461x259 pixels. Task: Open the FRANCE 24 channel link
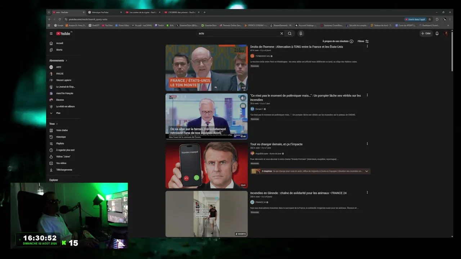[x=260, y=202]
